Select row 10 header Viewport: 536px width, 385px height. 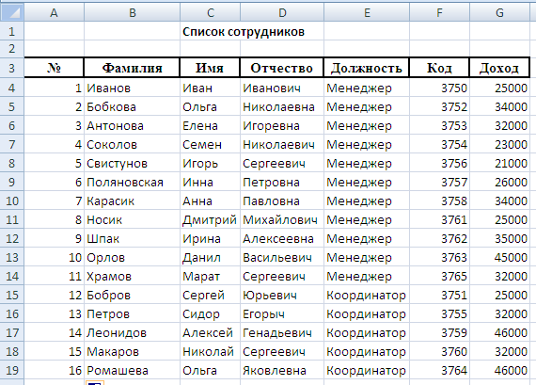(12, 201)
